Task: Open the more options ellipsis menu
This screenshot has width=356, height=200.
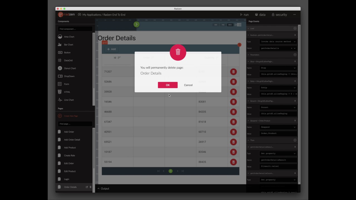Action: 295,15
